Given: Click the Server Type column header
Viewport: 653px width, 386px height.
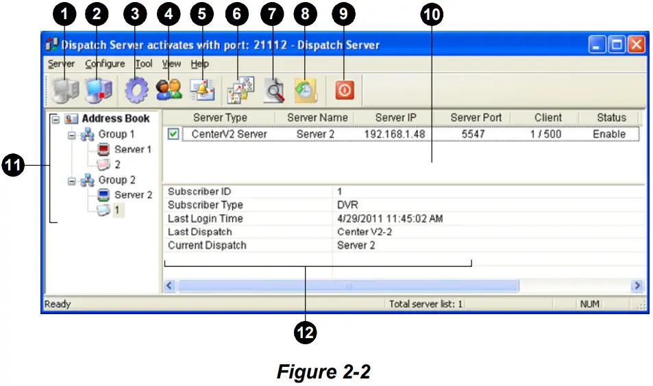Looking at the screenshot, I should tap(220, 118).
